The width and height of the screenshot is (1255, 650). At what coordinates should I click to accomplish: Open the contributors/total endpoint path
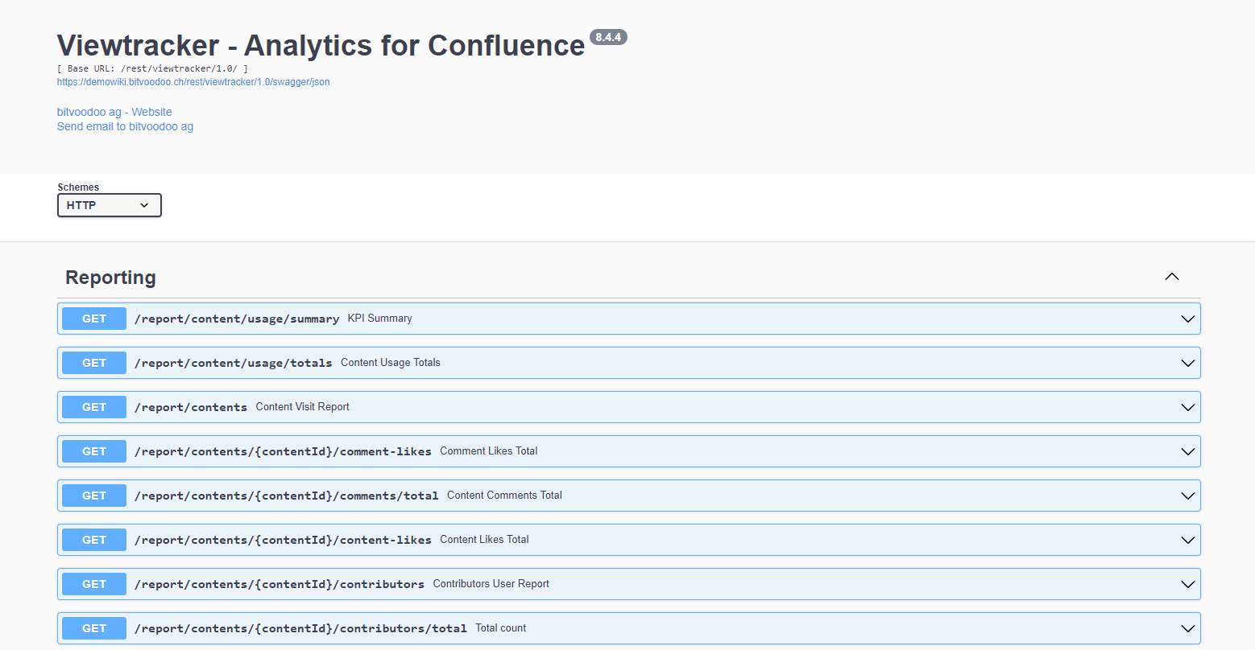(x=300, y=629)
